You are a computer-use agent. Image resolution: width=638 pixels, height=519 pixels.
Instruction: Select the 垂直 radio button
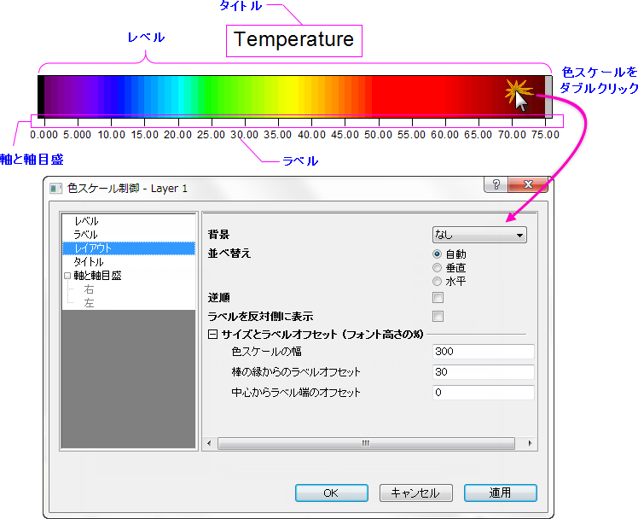437,267
